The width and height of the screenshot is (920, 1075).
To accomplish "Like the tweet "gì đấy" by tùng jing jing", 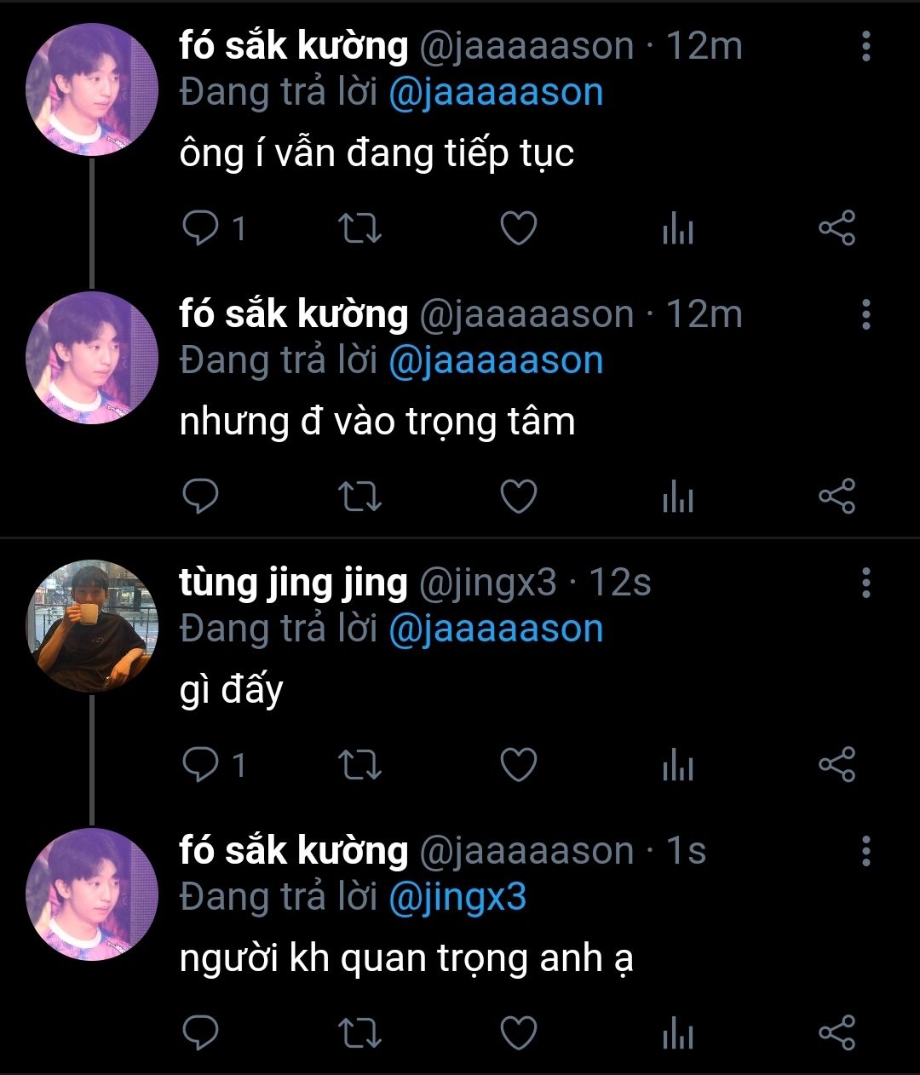I will tap(518, 765).
